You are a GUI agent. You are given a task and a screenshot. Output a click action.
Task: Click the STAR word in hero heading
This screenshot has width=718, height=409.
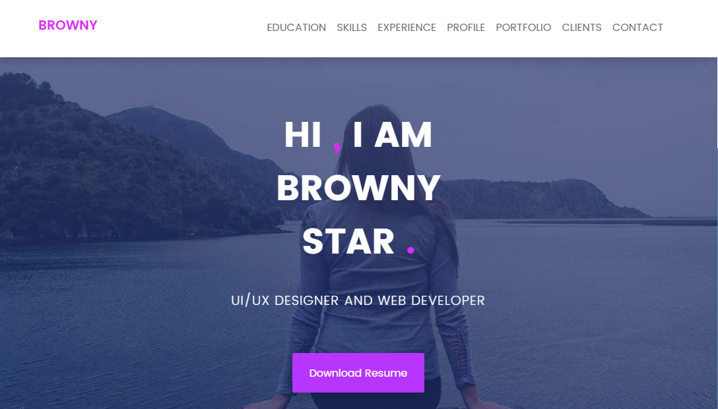(348, 242)
